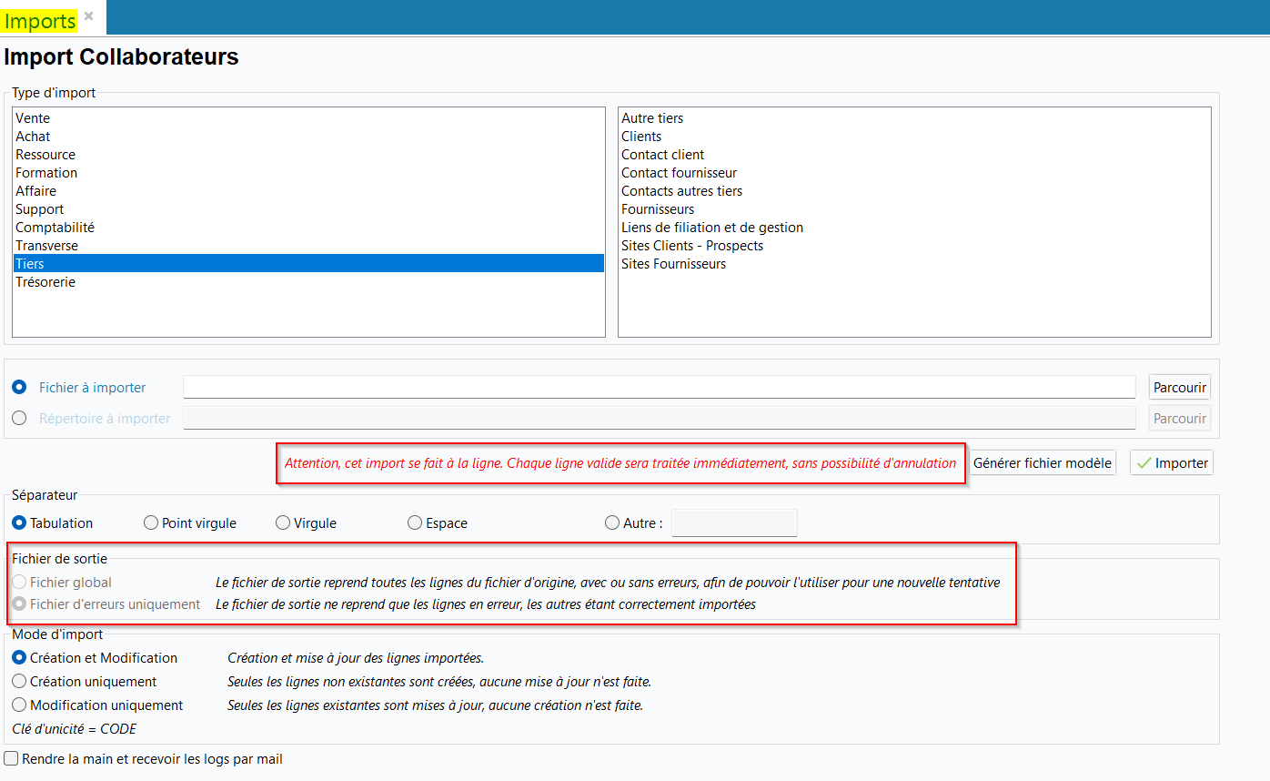The height and width of the screenshot is (781, 1270).
Task: Select Clients in the right list
Action: pyautogui.click(x=641, y=137)
